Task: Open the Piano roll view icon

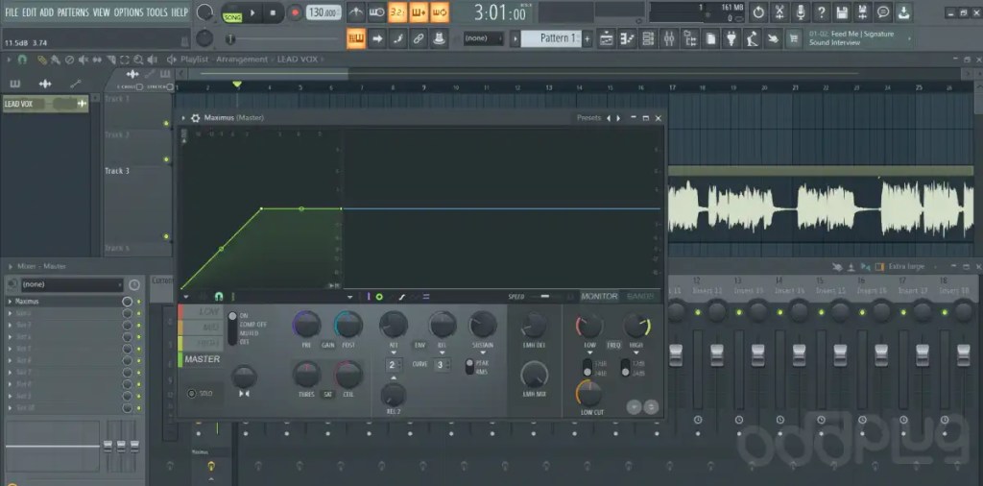Action: point(627,38)
